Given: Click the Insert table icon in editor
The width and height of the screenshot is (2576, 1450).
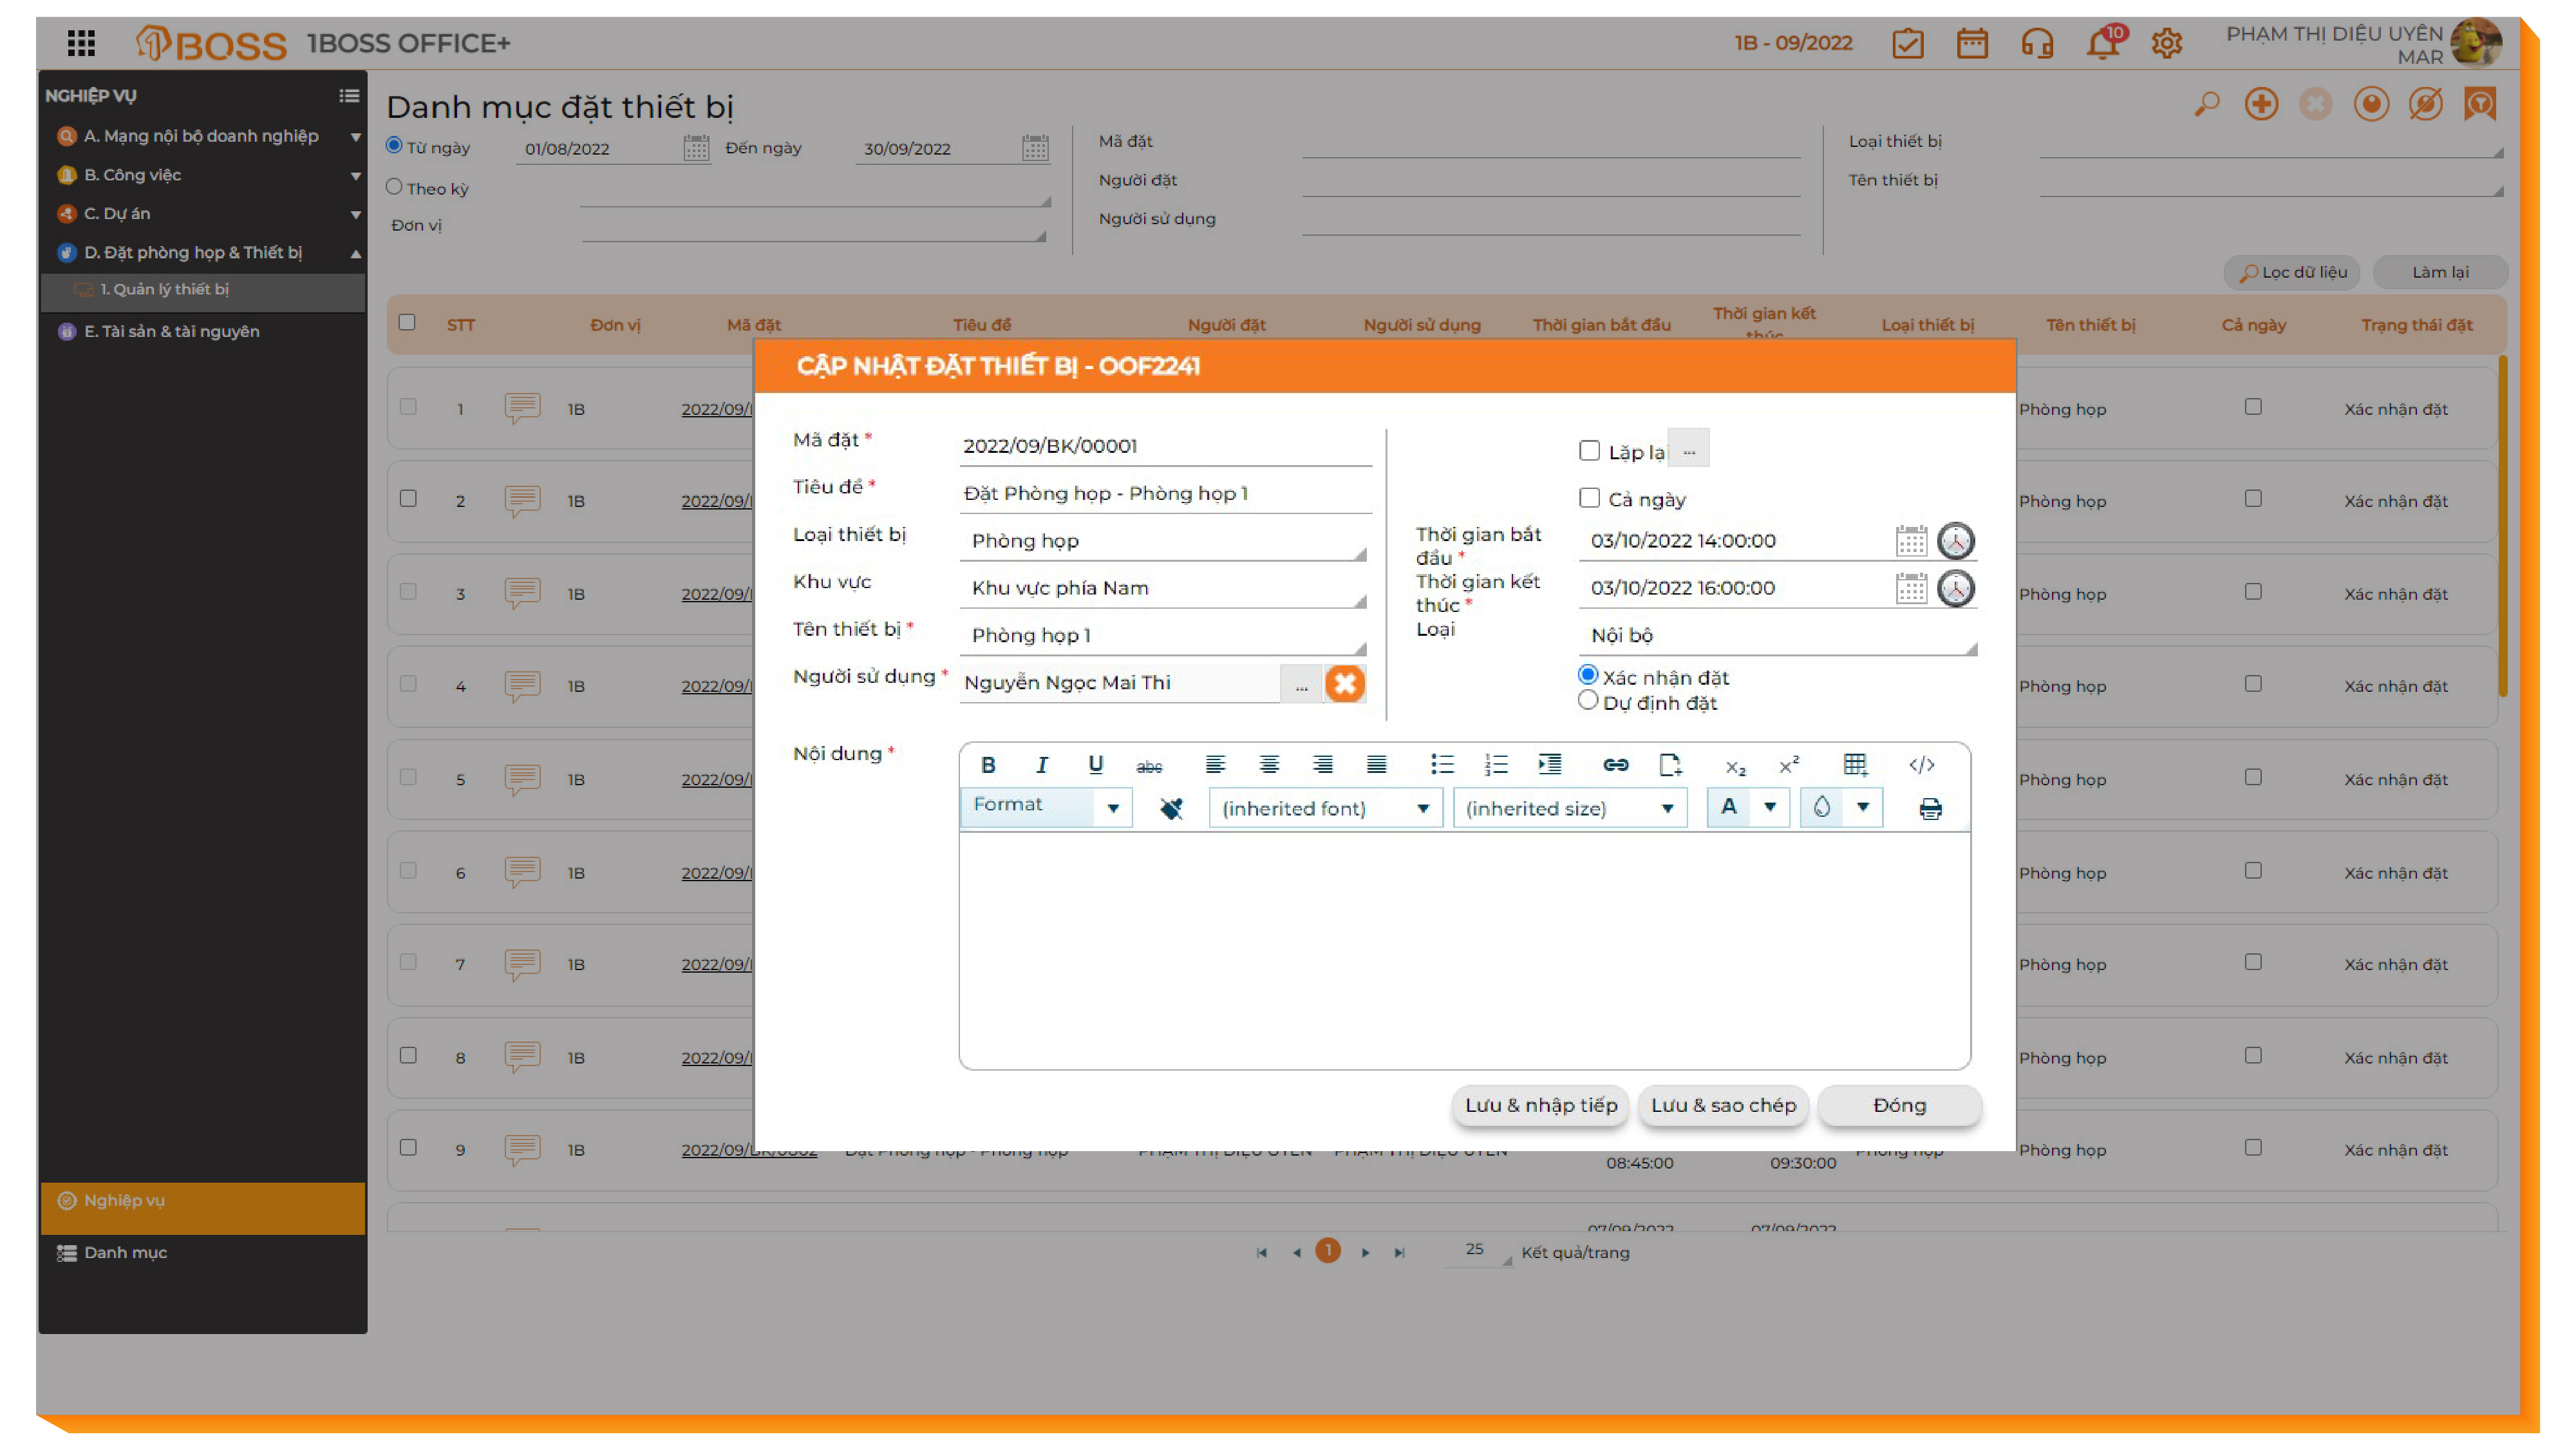Looking at the screenshot, I should 1854,765.
